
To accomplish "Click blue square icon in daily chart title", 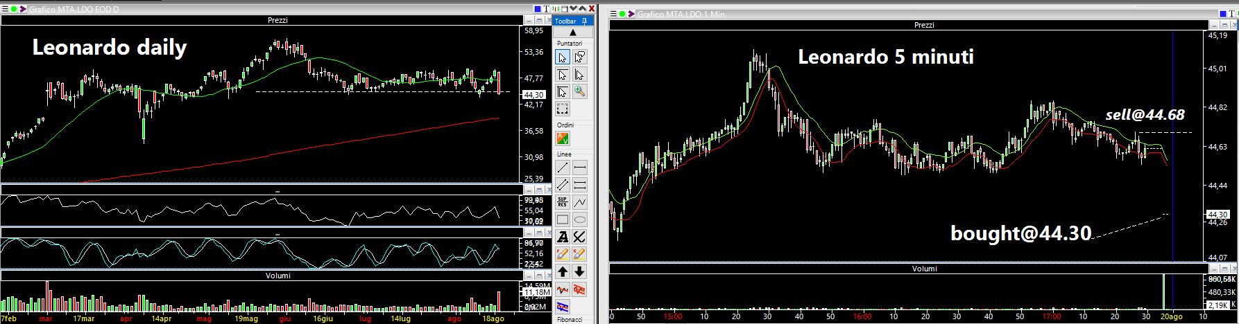I will (538, 9).
